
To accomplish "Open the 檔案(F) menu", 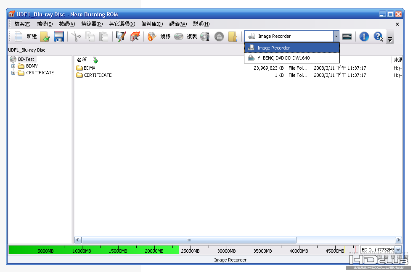I will click(x=22, y=24).
